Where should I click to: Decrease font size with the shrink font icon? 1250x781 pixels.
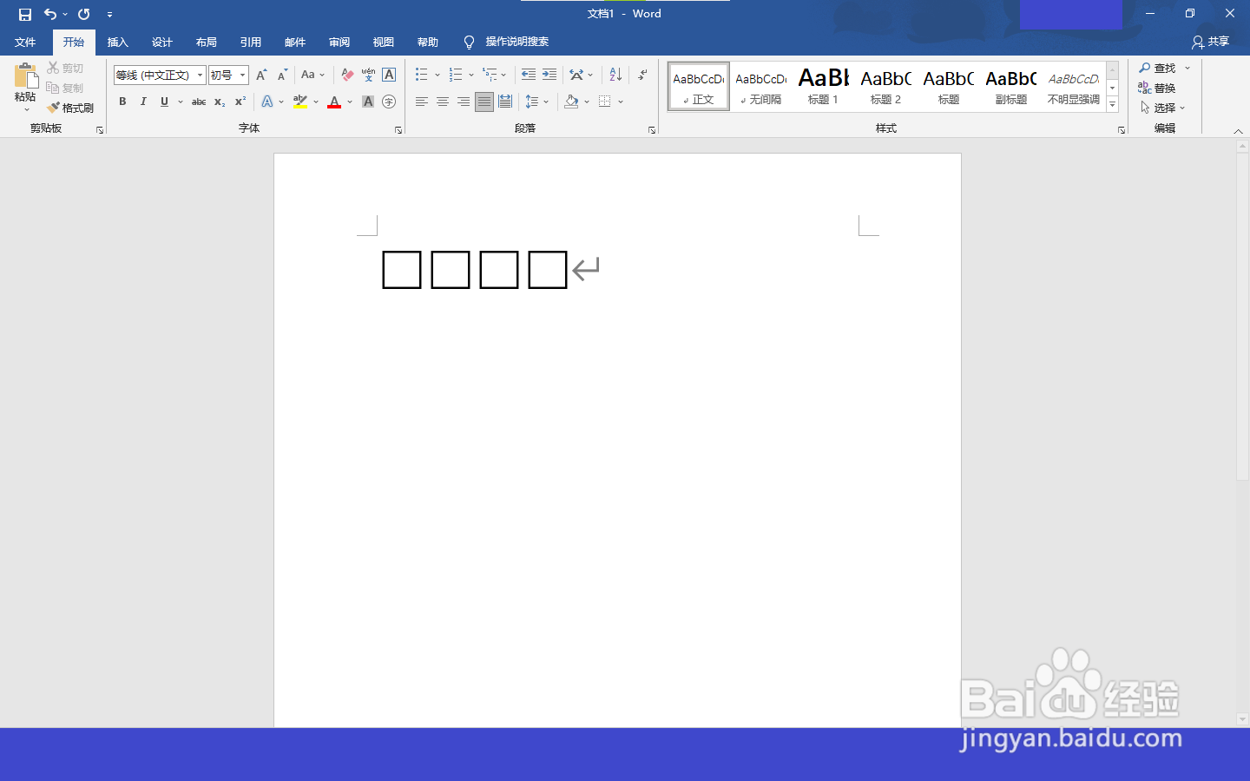pyautogui.click(x=282, y=75)
